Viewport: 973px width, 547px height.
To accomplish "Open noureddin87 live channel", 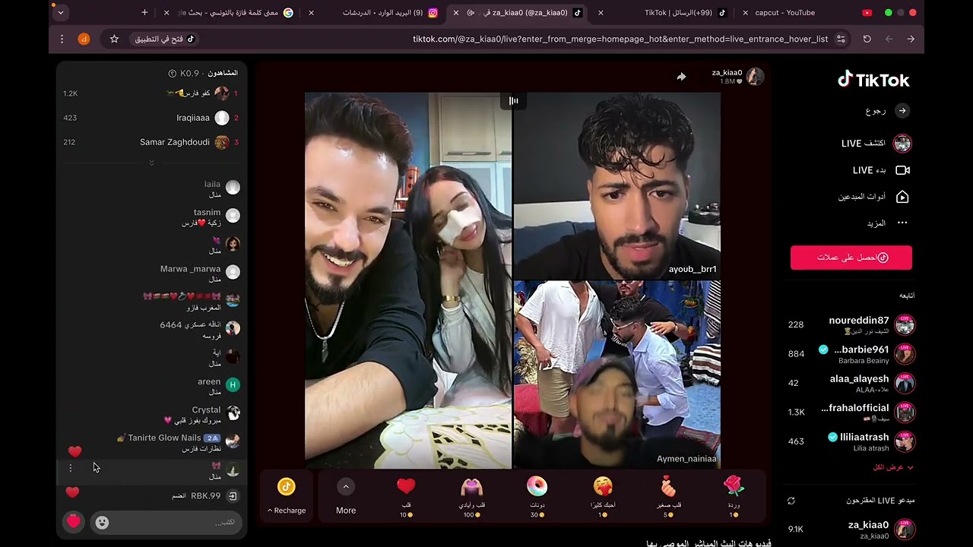I will [x=851, y=324].
